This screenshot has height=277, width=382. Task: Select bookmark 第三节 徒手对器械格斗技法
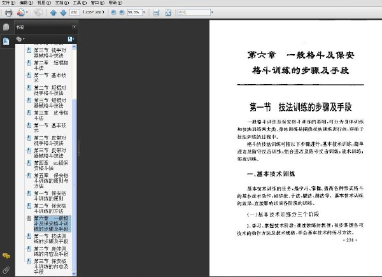(50, 53)
